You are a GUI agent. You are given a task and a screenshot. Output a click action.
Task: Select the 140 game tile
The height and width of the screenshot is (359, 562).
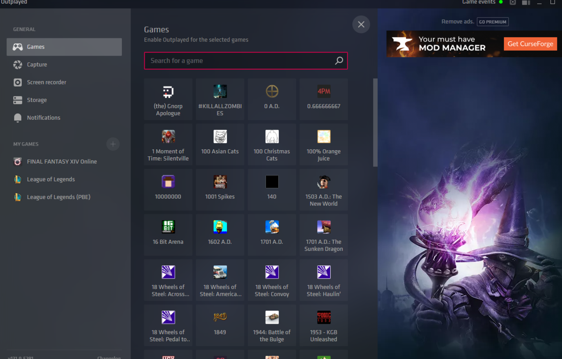click(272, 190)
